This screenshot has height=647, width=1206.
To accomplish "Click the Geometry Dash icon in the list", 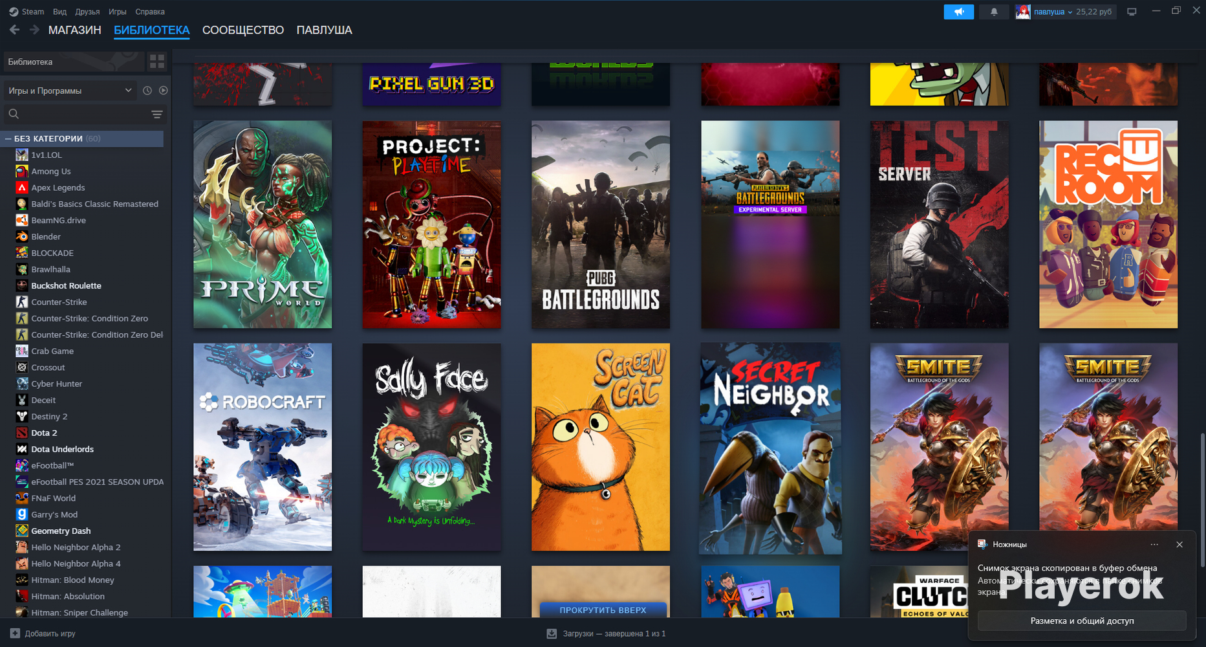I will click(22, 531).
